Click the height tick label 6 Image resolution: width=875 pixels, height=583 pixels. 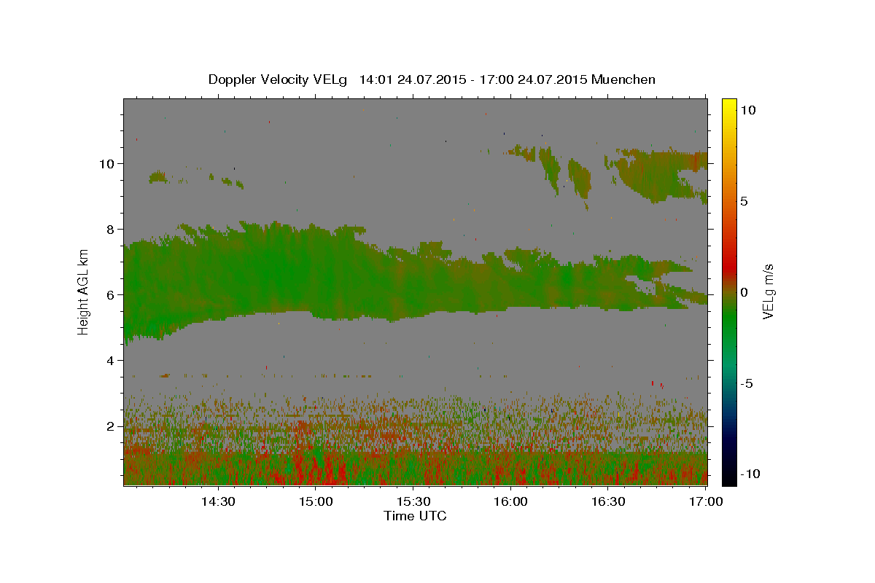pyautogui.click(x=111, y=295)
